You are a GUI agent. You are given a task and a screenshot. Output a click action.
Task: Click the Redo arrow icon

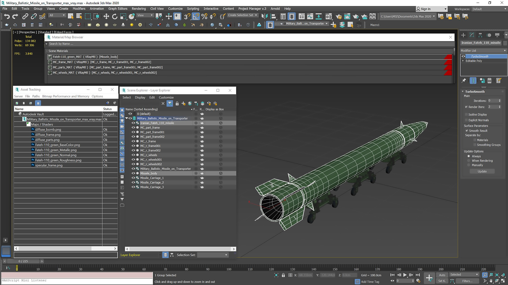point(15,16)
